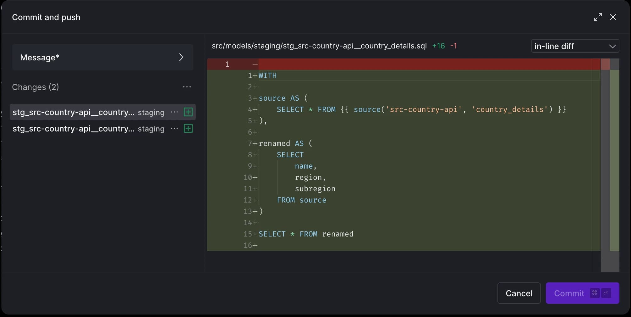Expand the dialog with the fullscreen arrows icon
Screen dimensions: 631x317
598,17
